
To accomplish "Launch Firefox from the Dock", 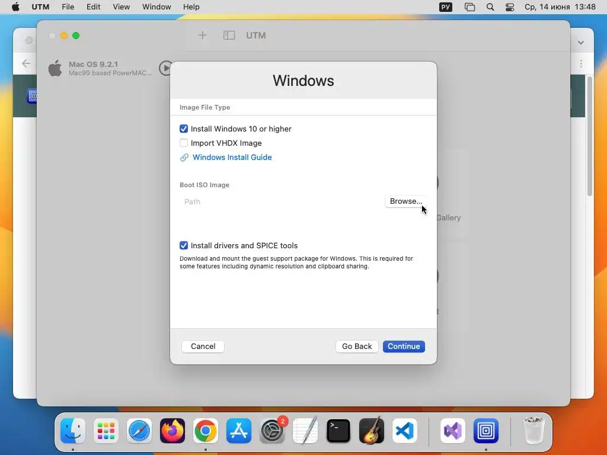I will click(172, 431).
